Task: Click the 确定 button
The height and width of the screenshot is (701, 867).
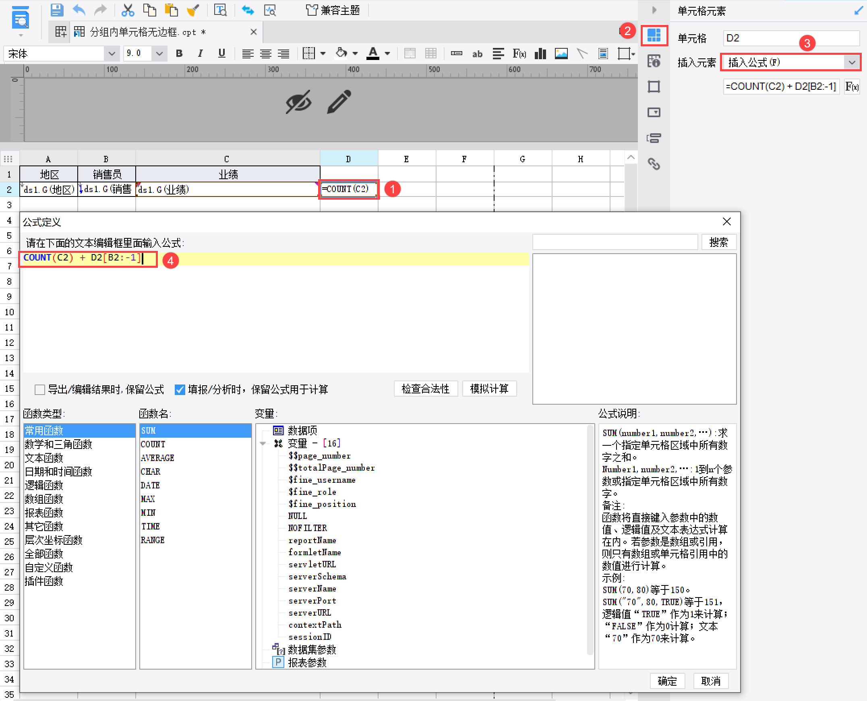Action: coord(667,681)
